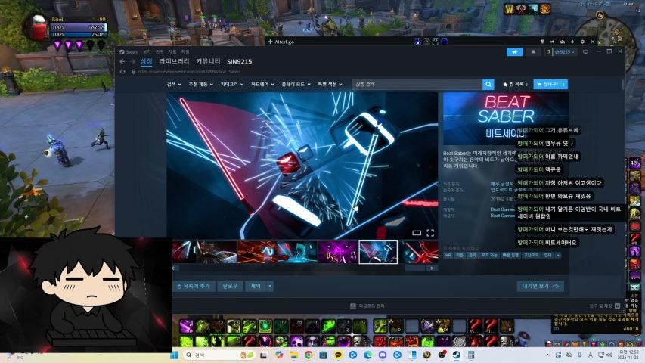Open the 친구 menu in Steam
645x363 pixels.
[160, 52]
